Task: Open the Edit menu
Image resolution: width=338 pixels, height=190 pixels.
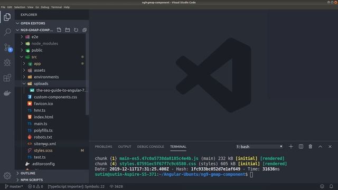Action: click(10, 7)
